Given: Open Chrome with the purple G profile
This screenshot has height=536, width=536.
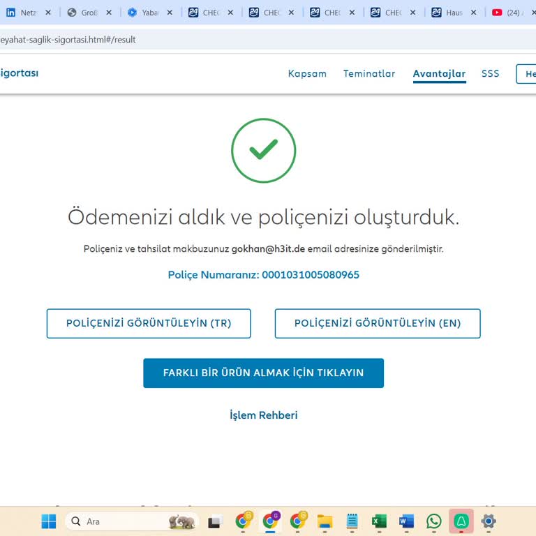Looking at the screenshot, I should [x=270, y=521].
